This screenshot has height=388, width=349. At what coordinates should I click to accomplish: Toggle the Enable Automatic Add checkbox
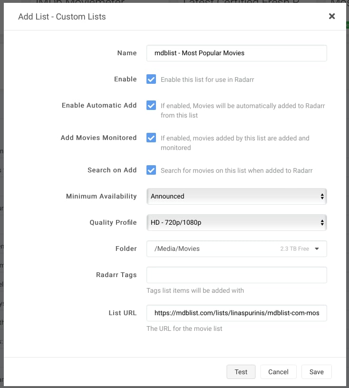(x=151, y=106)
